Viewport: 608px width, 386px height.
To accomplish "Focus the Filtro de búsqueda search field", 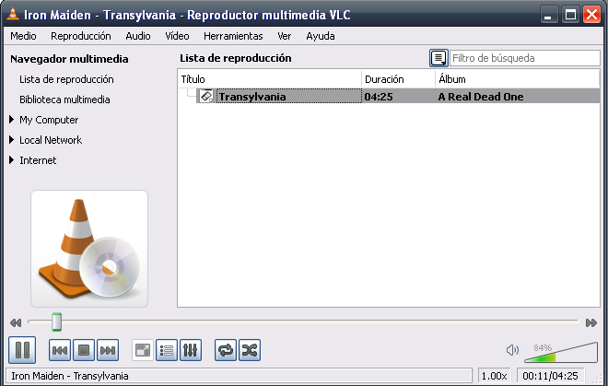I will [x=525, y=58].
